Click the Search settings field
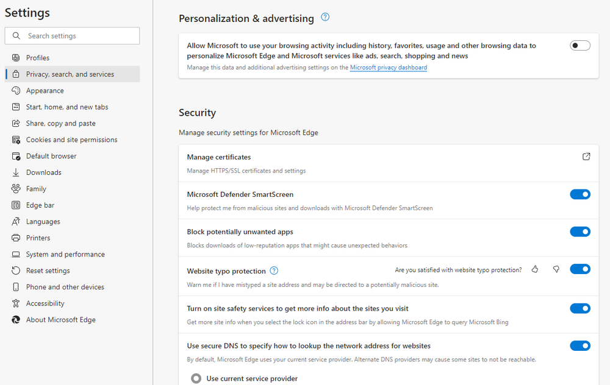Screen dimensions: 610x385 click(72, 35)
